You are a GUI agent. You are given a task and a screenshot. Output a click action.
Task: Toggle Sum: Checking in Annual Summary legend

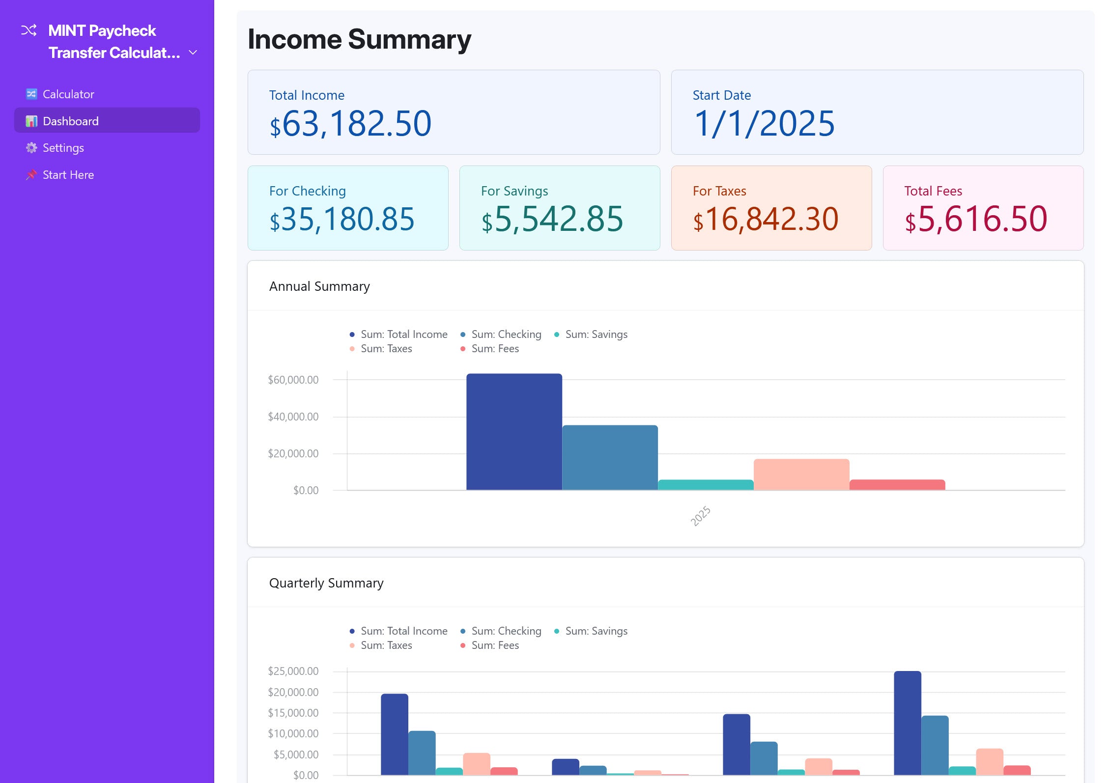coord(506,335)
